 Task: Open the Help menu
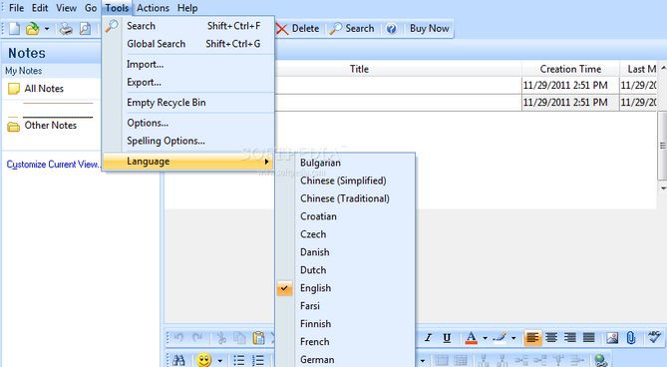pyautogui.click(x=187, y=8)
